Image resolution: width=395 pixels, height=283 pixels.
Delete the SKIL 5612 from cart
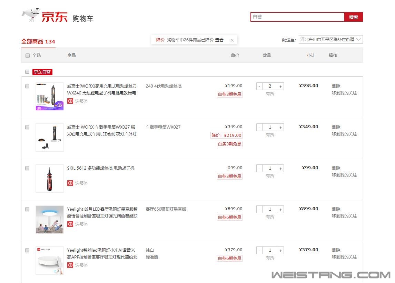(x=336, y=168)
